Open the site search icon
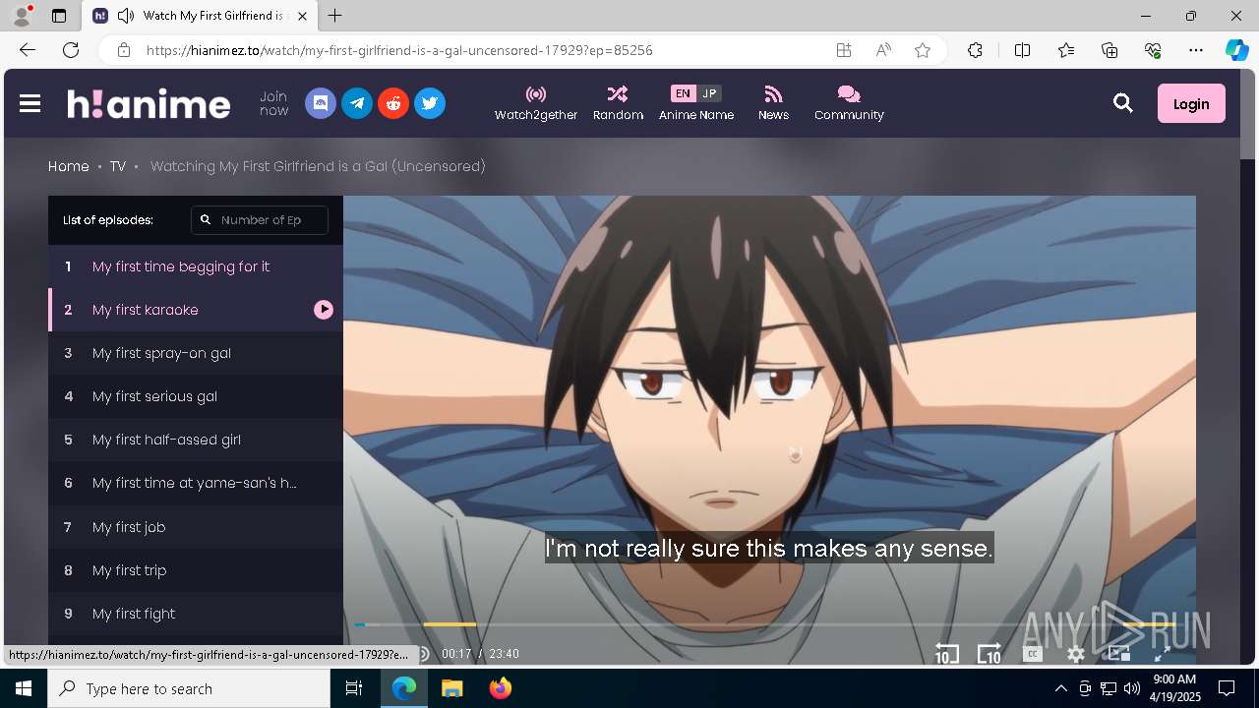Viewport: 1259px width, 708px height. [x=1122, y=103]
